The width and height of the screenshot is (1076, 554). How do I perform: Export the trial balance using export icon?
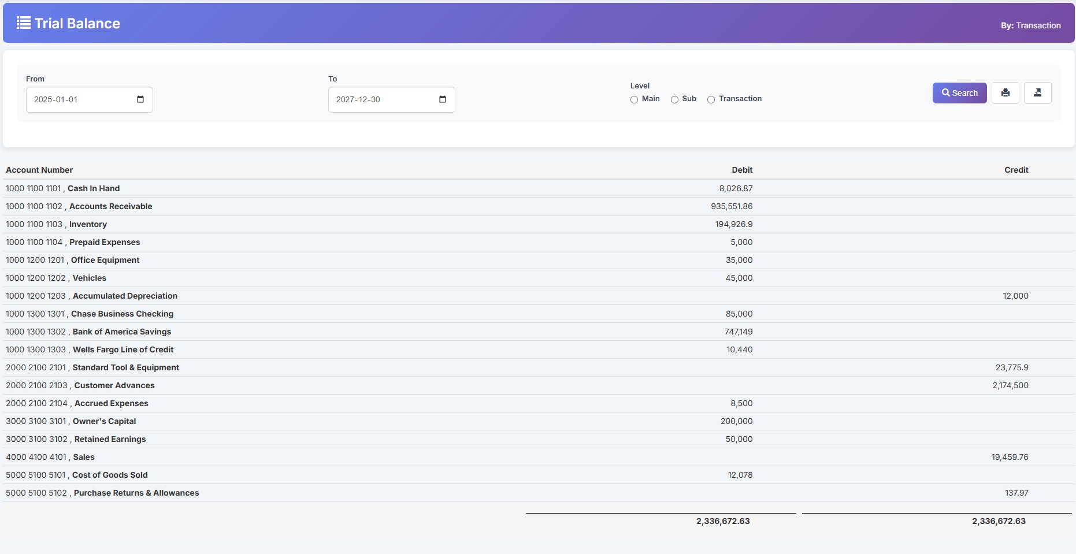[x=1037, y=93]
